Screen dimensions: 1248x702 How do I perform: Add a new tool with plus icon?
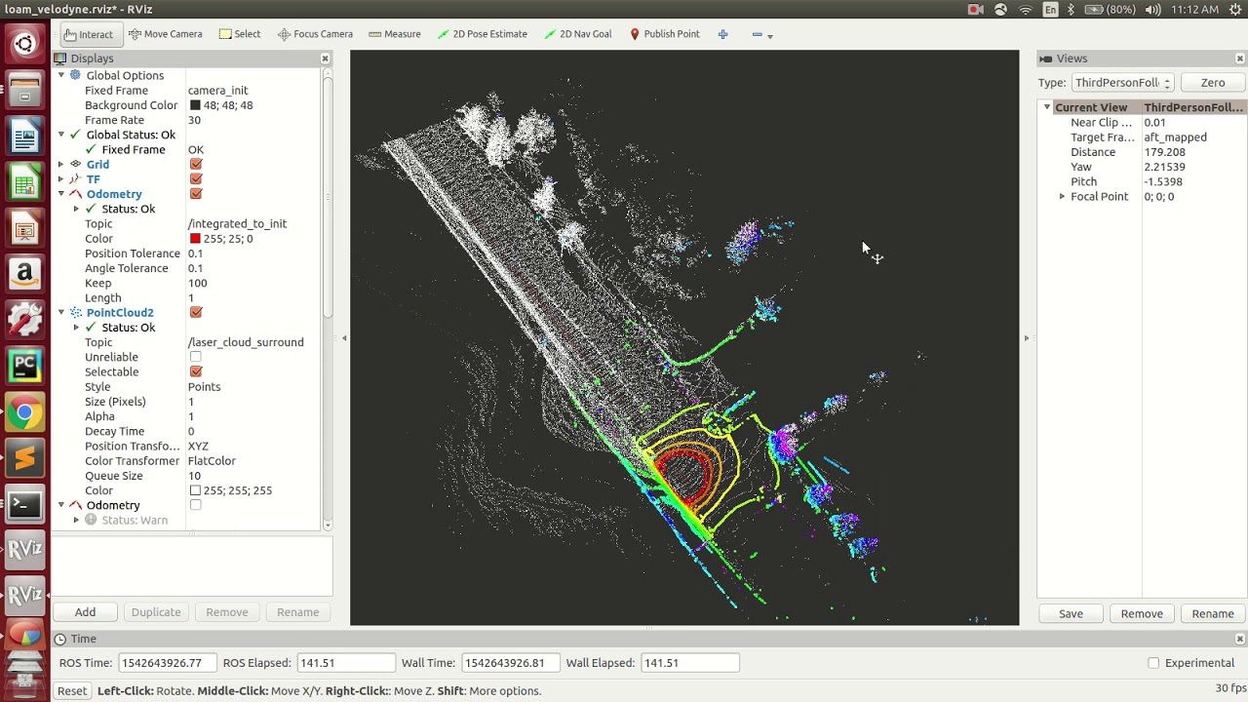[722, 34]
